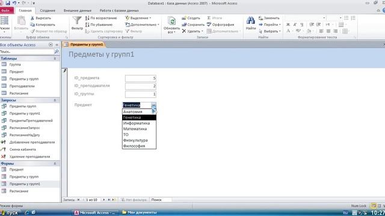Click align right text icon

336,31
